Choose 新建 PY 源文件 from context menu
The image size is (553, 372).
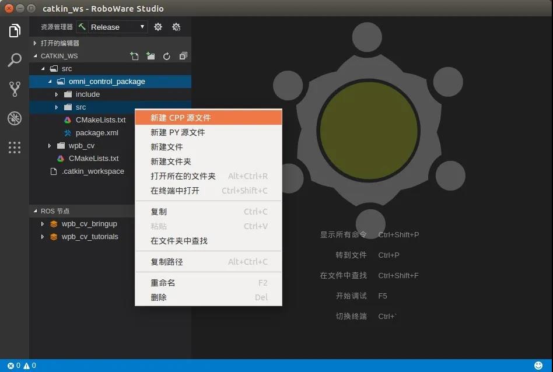(208, 132)
